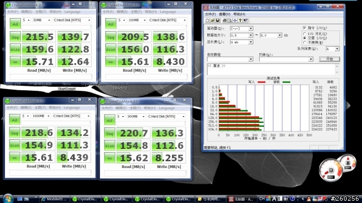Image resolution: width=362 pixels, height=203 pixels.
Task: Click the 209.5 sequential read result
Action: pos(134,37)
